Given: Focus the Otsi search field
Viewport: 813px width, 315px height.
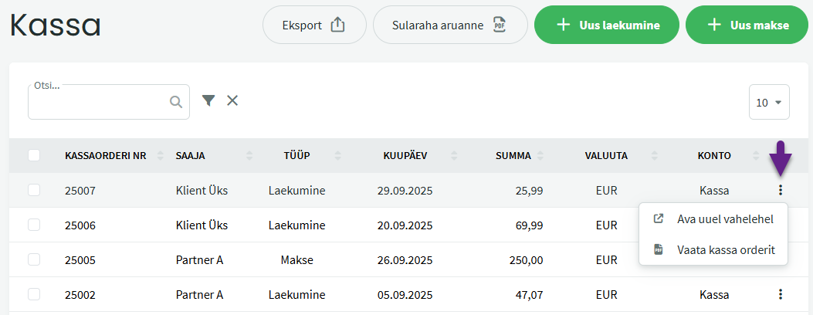Looking at the screenshot, I should tap(99, 102).
